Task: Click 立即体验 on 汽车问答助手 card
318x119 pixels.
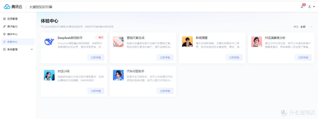Action: point(165,91)
